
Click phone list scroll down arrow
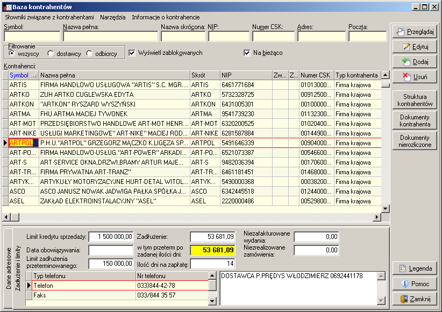(x=212, y=301)
